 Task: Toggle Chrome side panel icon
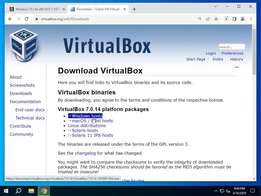(x=234, y=19)
